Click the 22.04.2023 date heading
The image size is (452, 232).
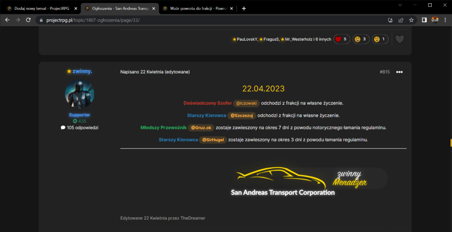263,89
